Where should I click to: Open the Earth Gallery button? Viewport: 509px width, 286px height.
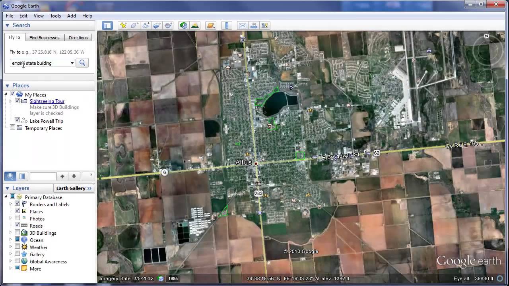click(74, 188)
